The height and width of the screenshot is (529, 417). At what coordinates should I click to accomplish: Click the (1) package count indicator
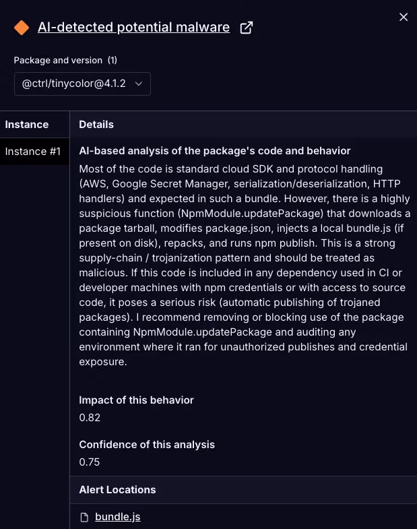point(113,61)
